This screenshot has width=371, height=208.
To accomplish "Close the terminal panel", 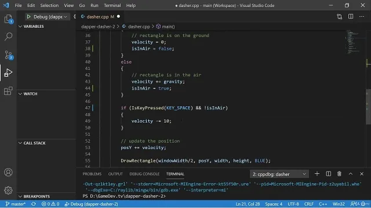I will 362,174.
